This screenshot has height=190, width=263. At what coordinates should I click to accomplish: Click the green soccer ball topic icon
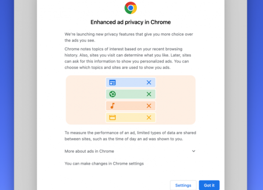[x=113, y=94]
